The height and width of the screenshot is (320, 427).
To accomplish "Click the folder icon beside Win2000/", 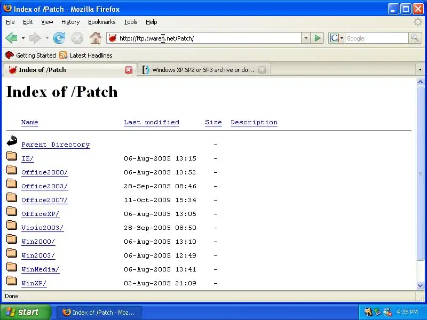I will (12, 239).
